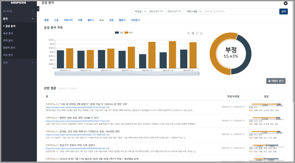Image resolution: width=295 pixels, height=163 pixels.
Task: Open article titled 열대가지 웃음의 무대
Action: [71, 145]
